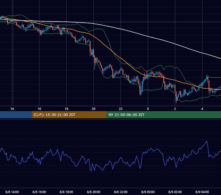Viewport: 221px width, 195px height.
Task: Click the NY 21:00-06:00 JST session bar
Action: click(163, 115)
